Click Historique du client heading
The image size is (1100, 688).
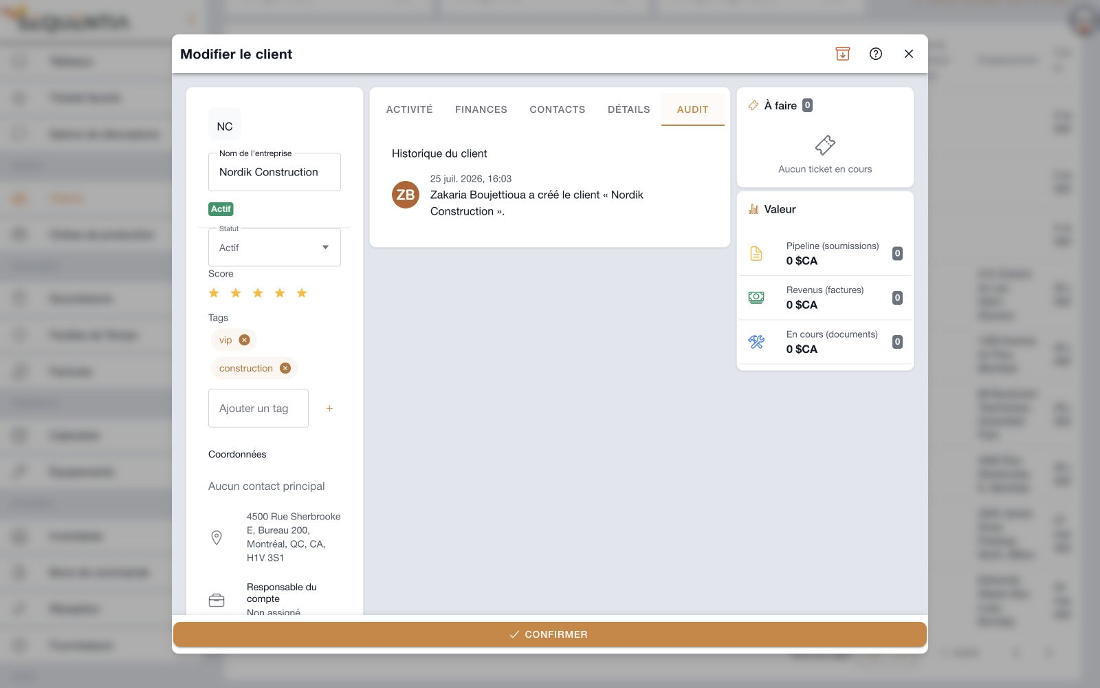point(439,153)
